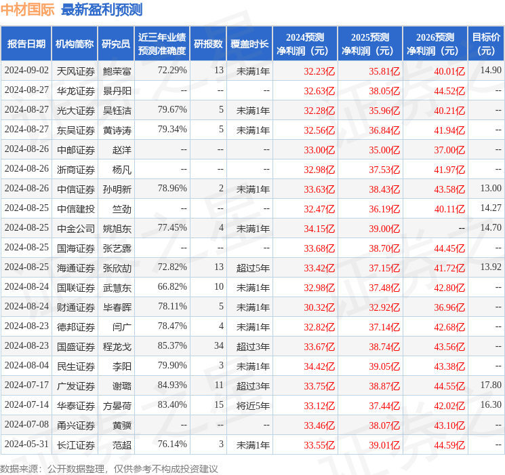
Task: Select the 甬兴证券 institution cell
Action: point(76,425)
